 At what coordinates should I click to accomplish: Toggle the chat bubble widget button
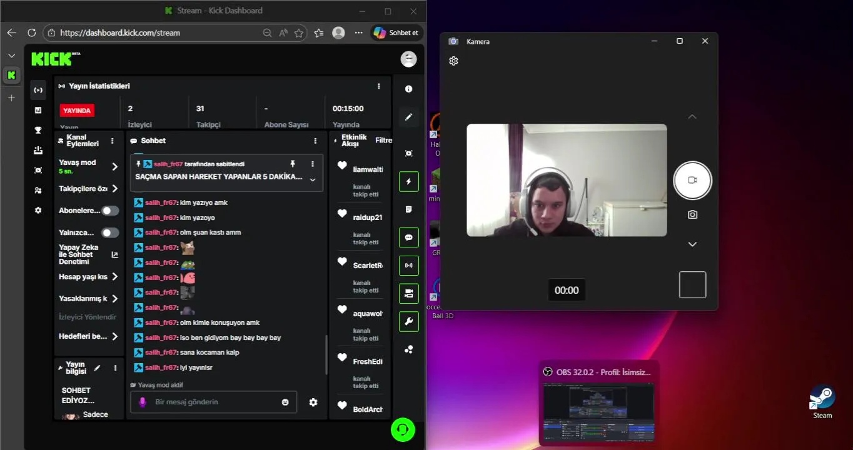[408, 237]
